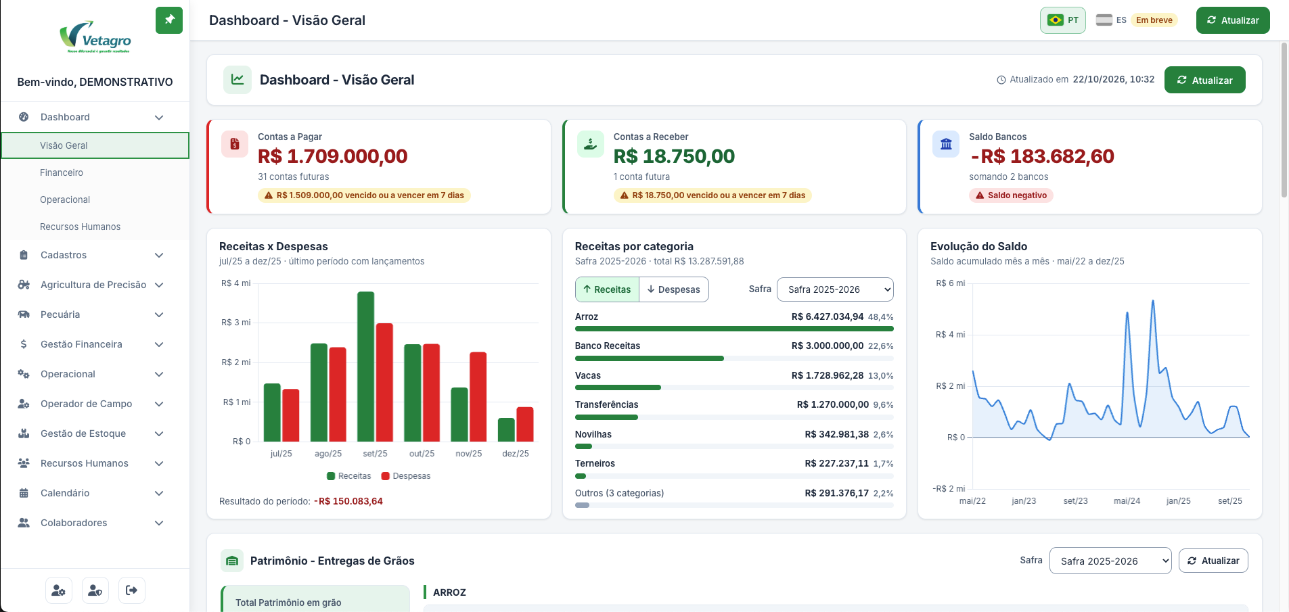Click the Agricultura de Precisão tractor icon
Viewport: 1289px width, 612px height.
[x=24, y=285]
